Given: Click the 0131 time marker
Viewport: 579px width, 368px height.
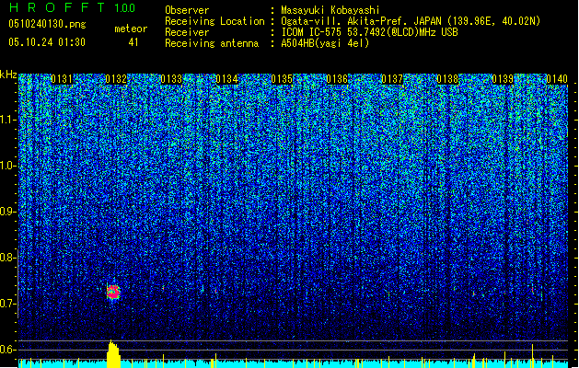Looking at the screenshot, I should pos(62,79).
